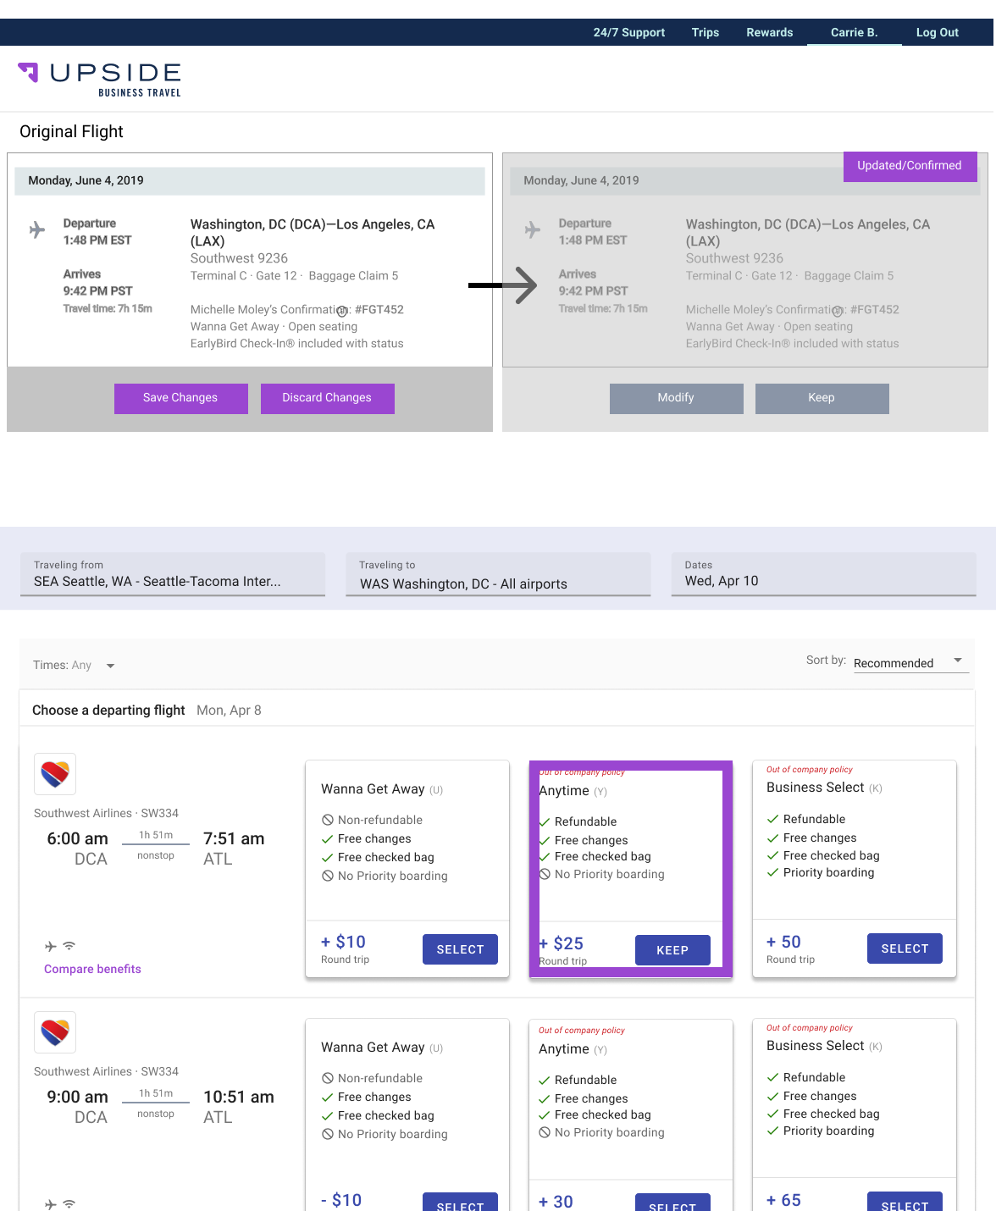Click the Southwest logo for 6:00 am flight
The image size is (996, 1211).
55,774
